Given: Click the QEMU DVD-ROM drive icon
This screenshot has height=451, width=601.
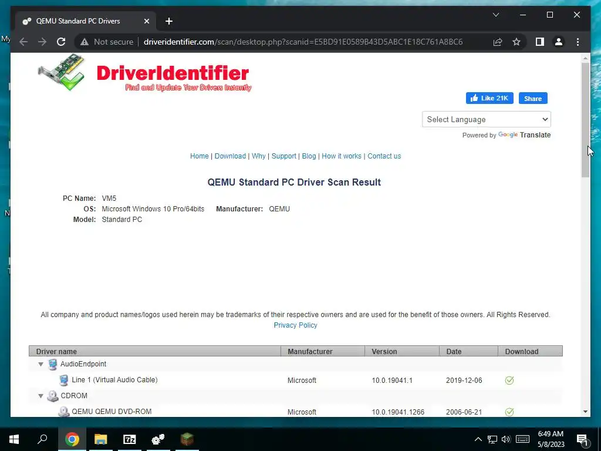Looking at the screenshot, I should pos(63,412).
